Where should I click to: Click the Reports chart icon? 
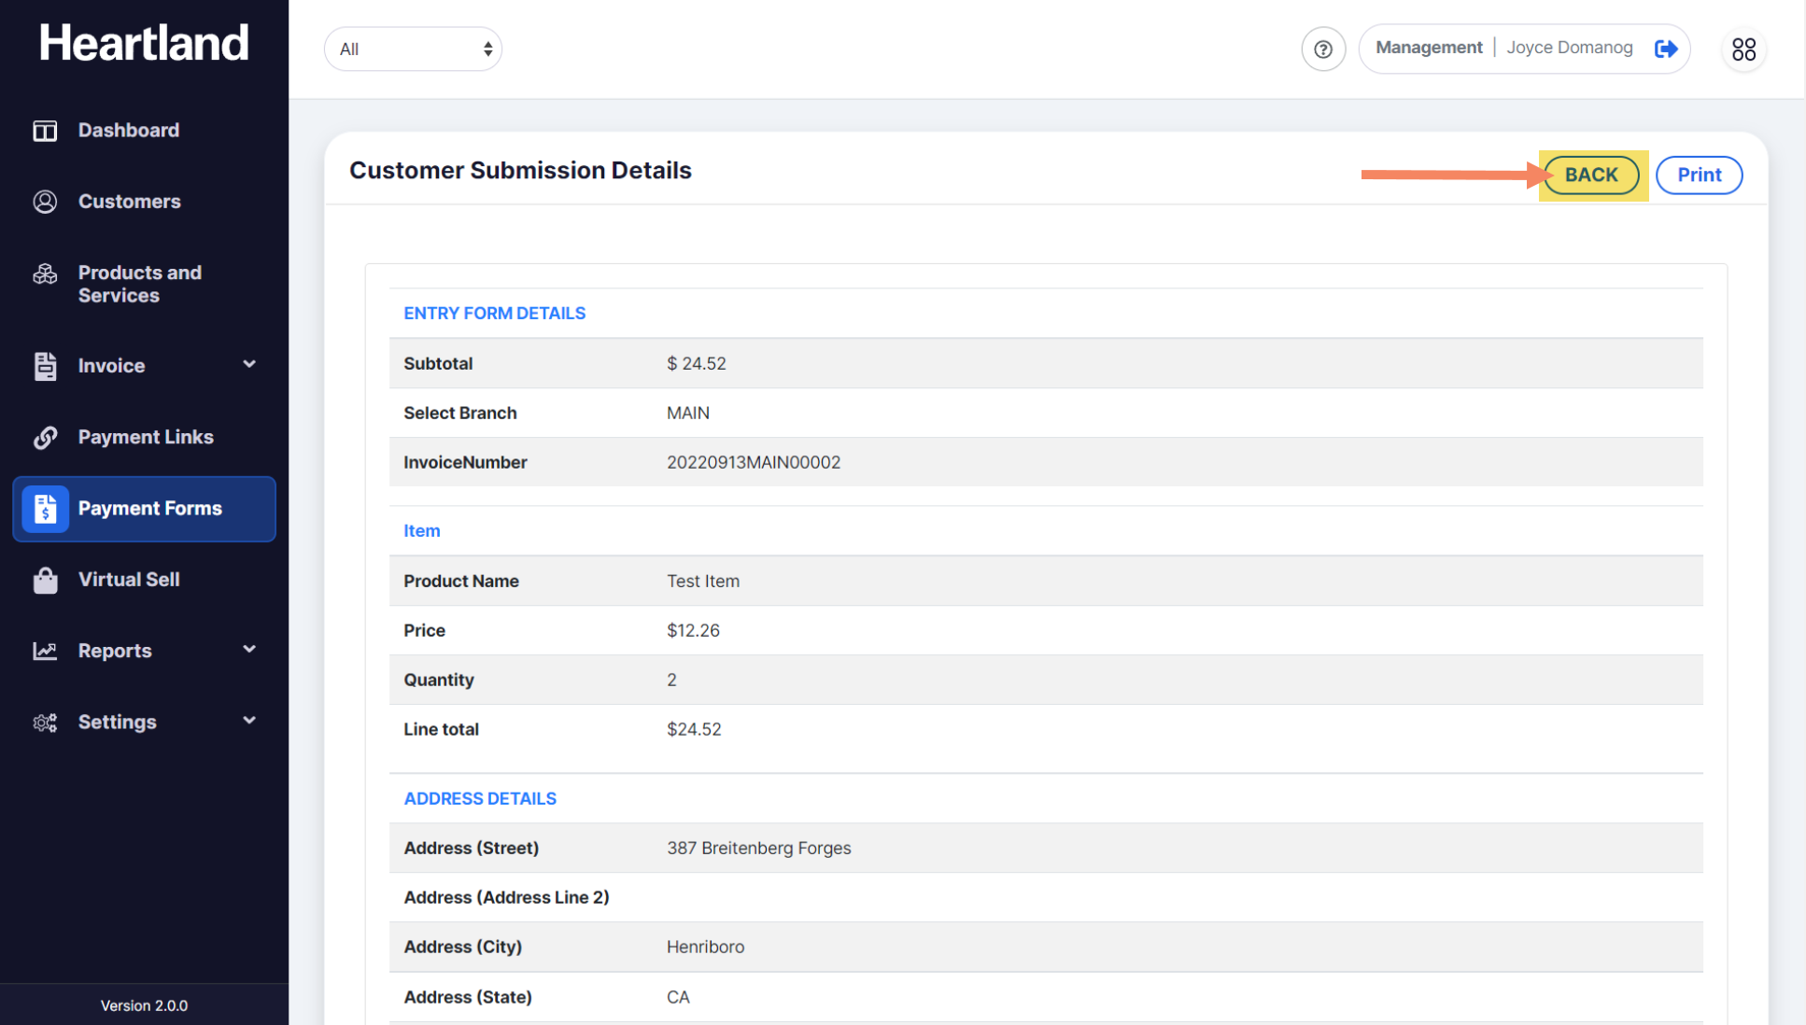point(45,651)
